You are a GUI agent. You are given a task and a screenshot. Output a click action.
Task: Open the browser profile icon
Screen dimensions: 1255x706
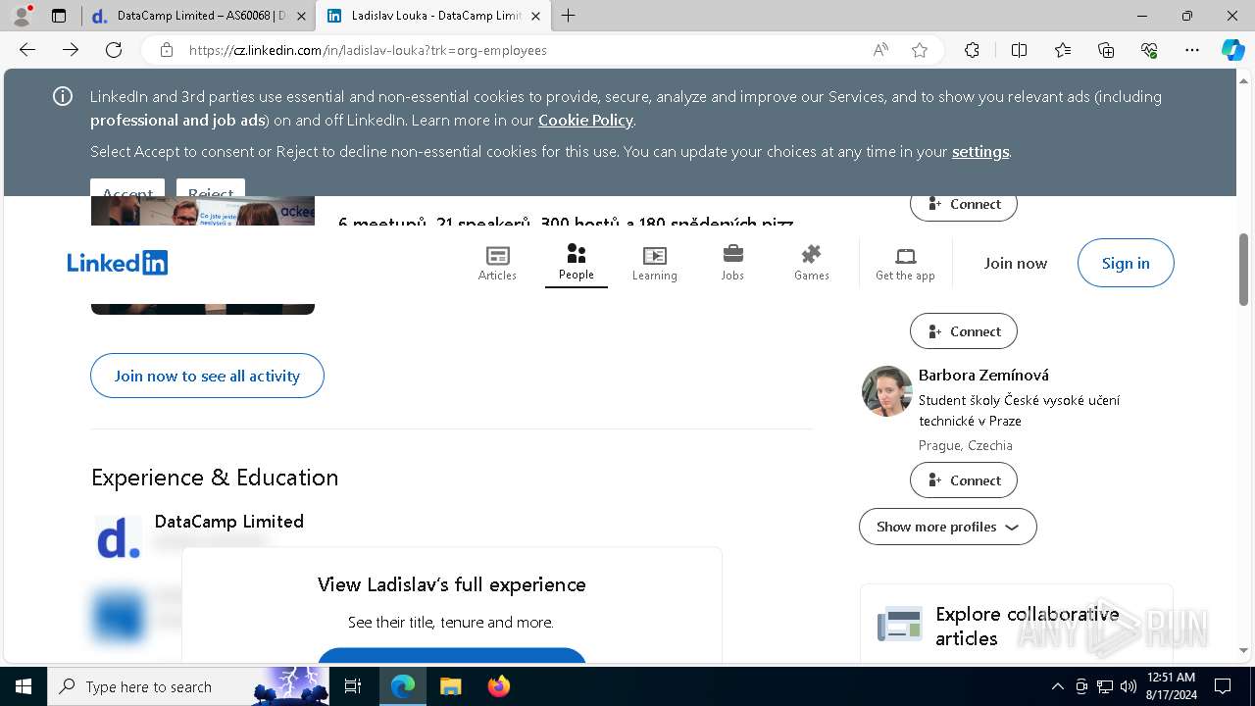click(22, 16)
